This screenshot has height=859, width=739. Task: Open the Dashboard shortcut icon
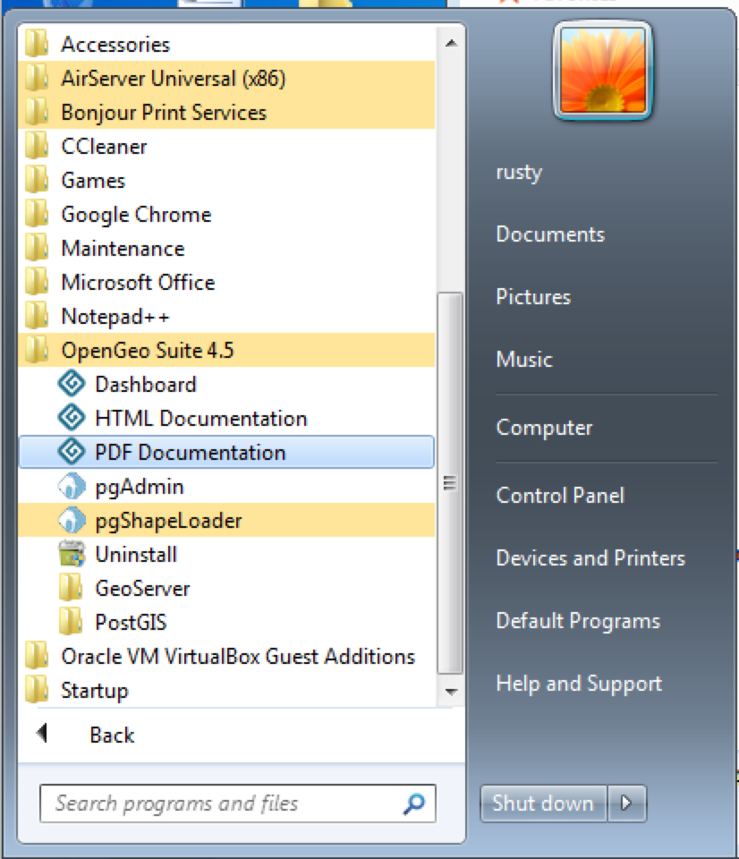pyautogui.click(x=72, y=384)
